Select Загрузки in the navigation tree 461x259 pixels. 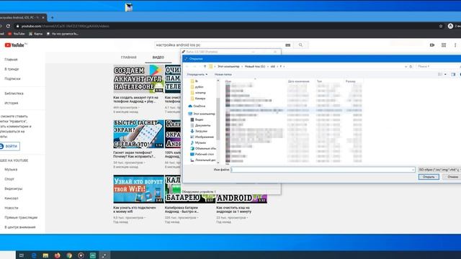199,131
